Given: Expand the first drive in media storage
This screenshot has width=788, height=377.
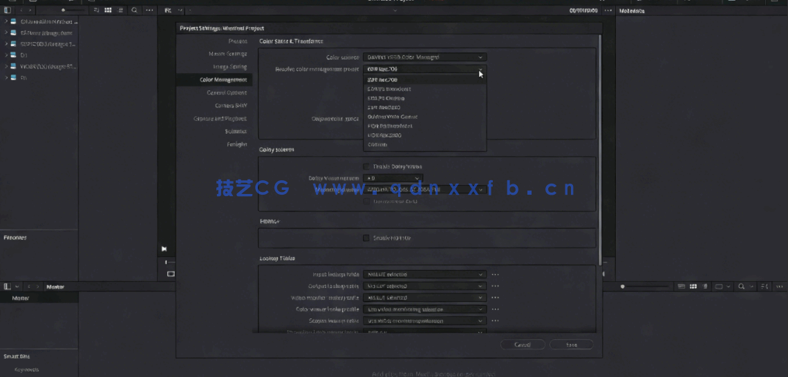Looking at the screenshot, I should coord(6,21).
